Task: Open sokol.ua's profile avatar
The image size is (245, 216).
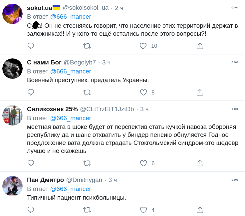Action: click(12, 14)
